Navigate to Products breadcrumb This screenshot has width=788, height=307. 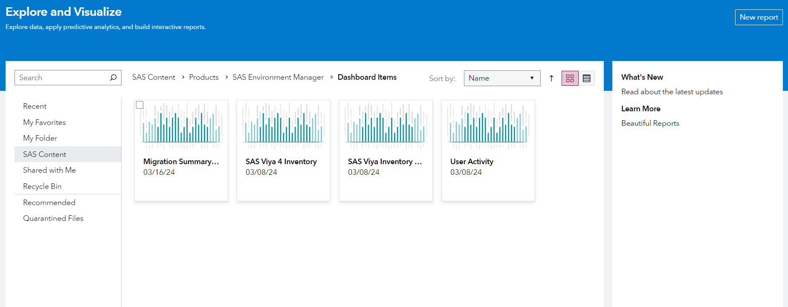click(x=203, y=77)
